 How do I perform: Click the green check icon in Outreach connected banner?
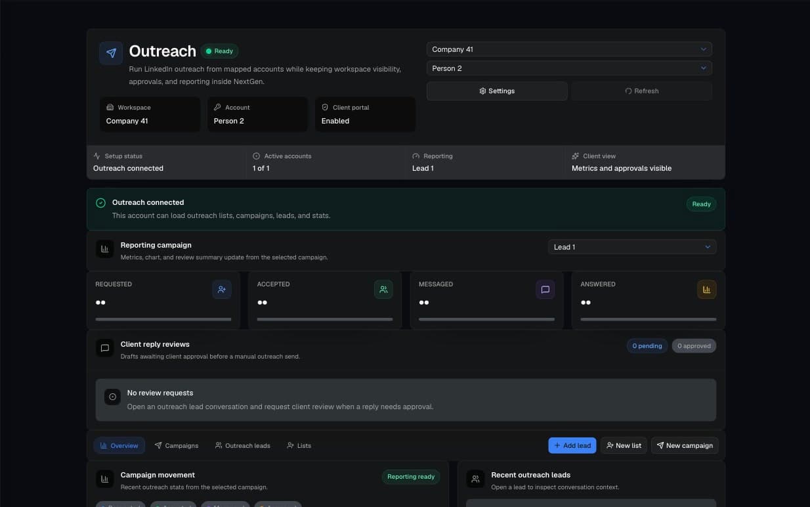click(x=100, y=203)
